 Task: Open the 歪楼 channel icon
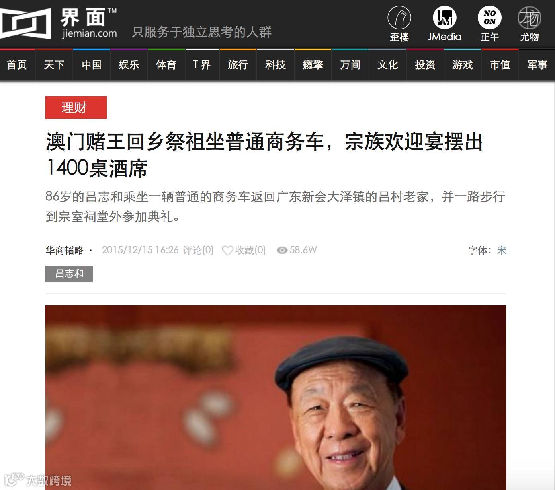point(399,18)
